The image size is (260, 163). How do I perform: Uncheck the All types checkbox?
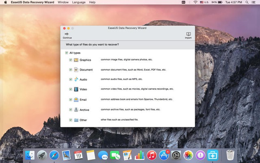[x=67, y=53]
